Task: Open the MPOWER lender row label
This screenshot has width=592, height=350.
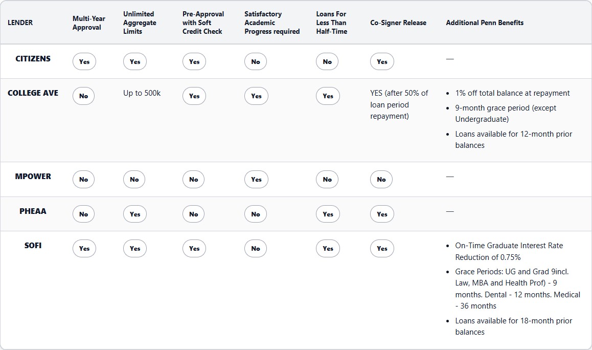Action: tap(33, 177)
